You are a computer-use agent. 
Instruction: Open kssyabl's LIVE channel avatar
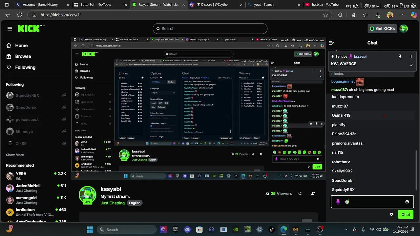point(87,195)
